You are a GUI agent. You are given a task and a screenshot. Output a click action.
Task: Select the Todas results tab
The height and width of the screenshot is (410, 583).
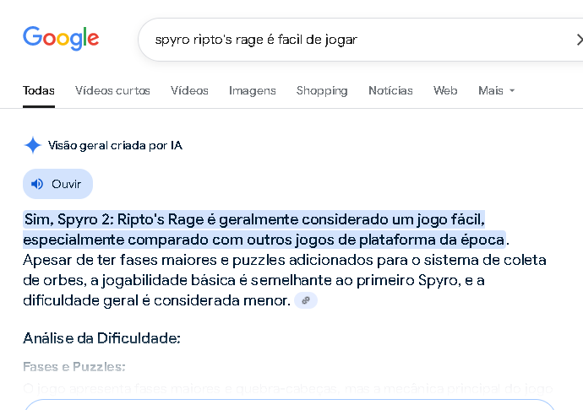pyautogui.click(x=39, y=90)
